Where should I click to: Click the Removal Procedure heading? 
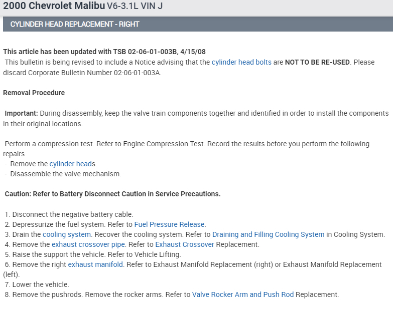pyautogui.click(x=34, y=93)
